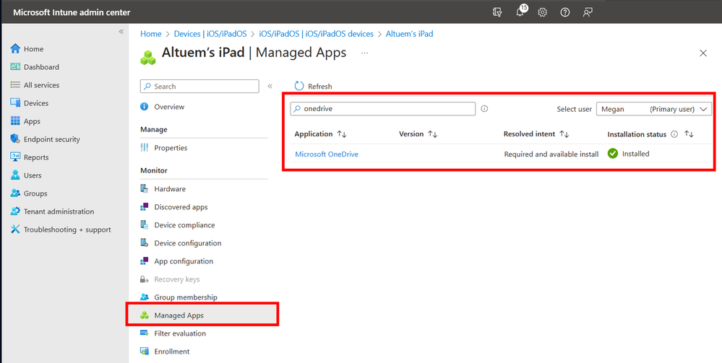
Task: Click the Dashboard icon in left navigation
Action: [15, 66]
